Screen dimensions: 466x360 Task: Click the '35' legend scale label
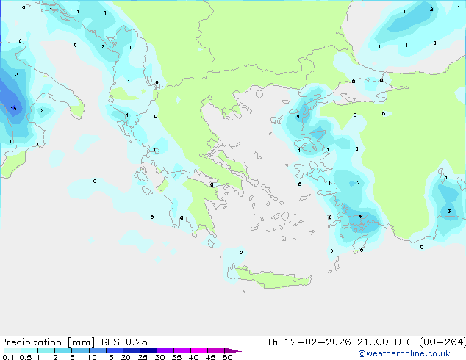[176, 357]
